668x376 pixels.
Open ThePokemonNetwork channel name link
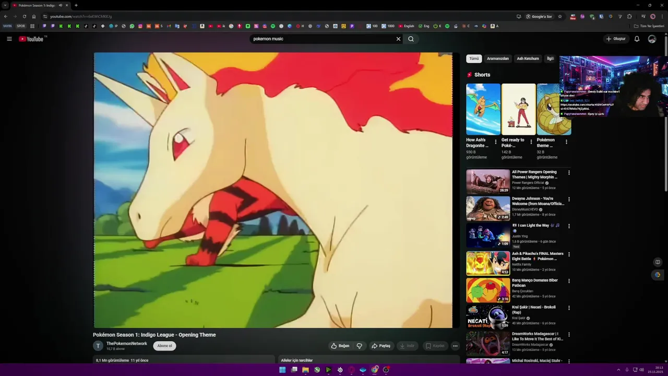coord(127,344)
